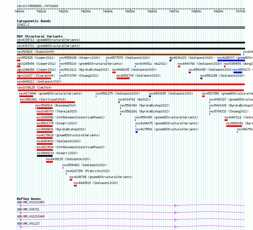This screenshot has width=253, height=230.
Task: Click the nsv4339713 gnomAD variant label
Action: [49, 40]
